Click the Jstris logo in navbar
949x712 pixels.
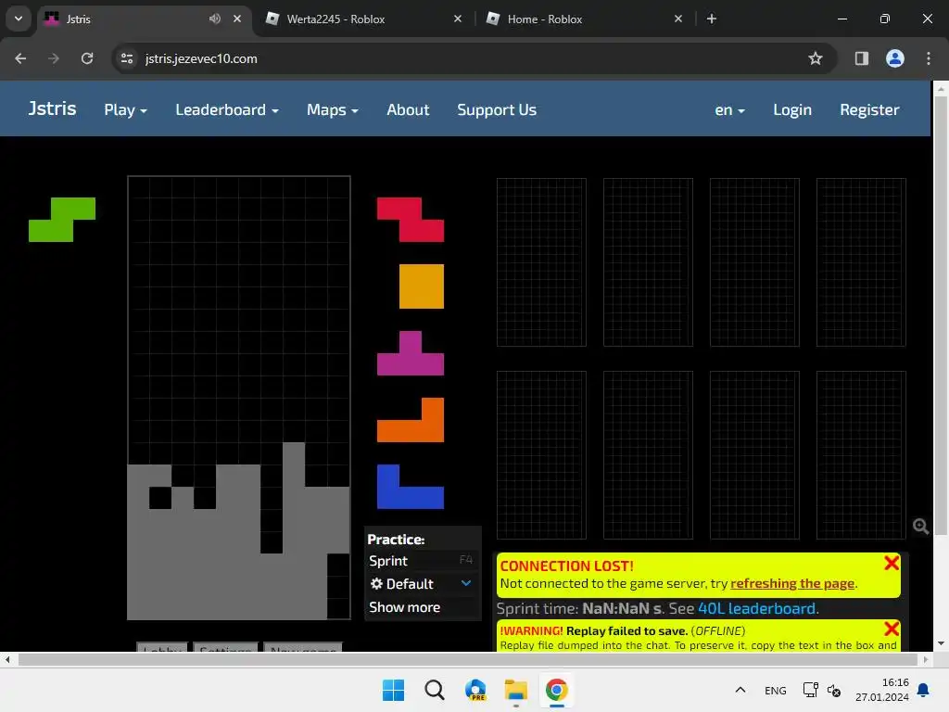tap(52, 108)
